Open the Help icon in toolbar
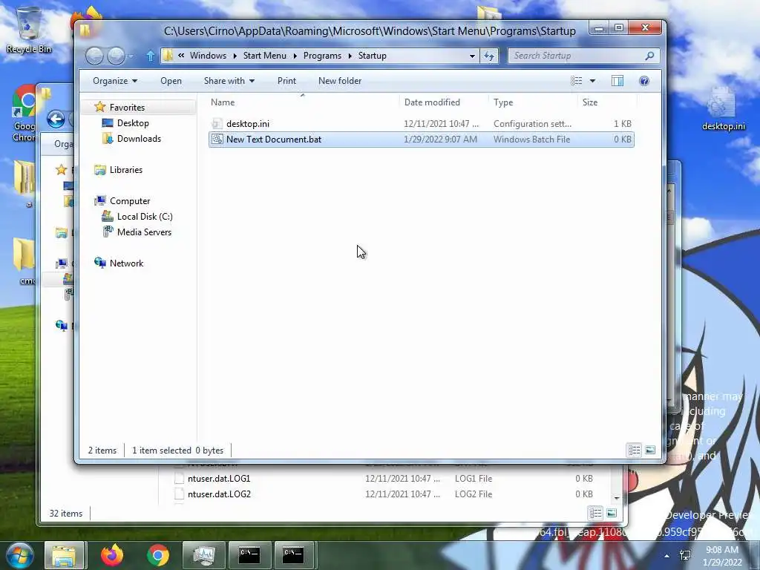The image size is (760, 570). tap(644, 81)
